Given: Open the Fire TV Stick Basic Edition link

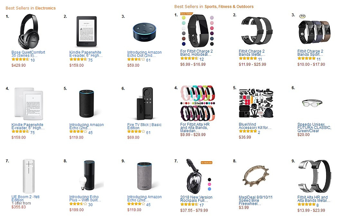Looking at the screenshot, I should click(x=144, y=126).
